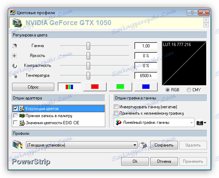Click the hotkey keyboard key icon
Image resolution: width=219 pixels, height=178 pixels.
(143, 145)
